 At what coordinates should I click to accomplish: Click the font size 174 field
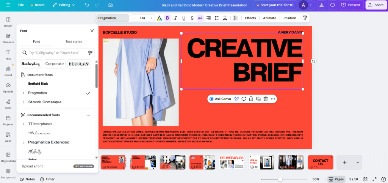(x=142, y=18)
